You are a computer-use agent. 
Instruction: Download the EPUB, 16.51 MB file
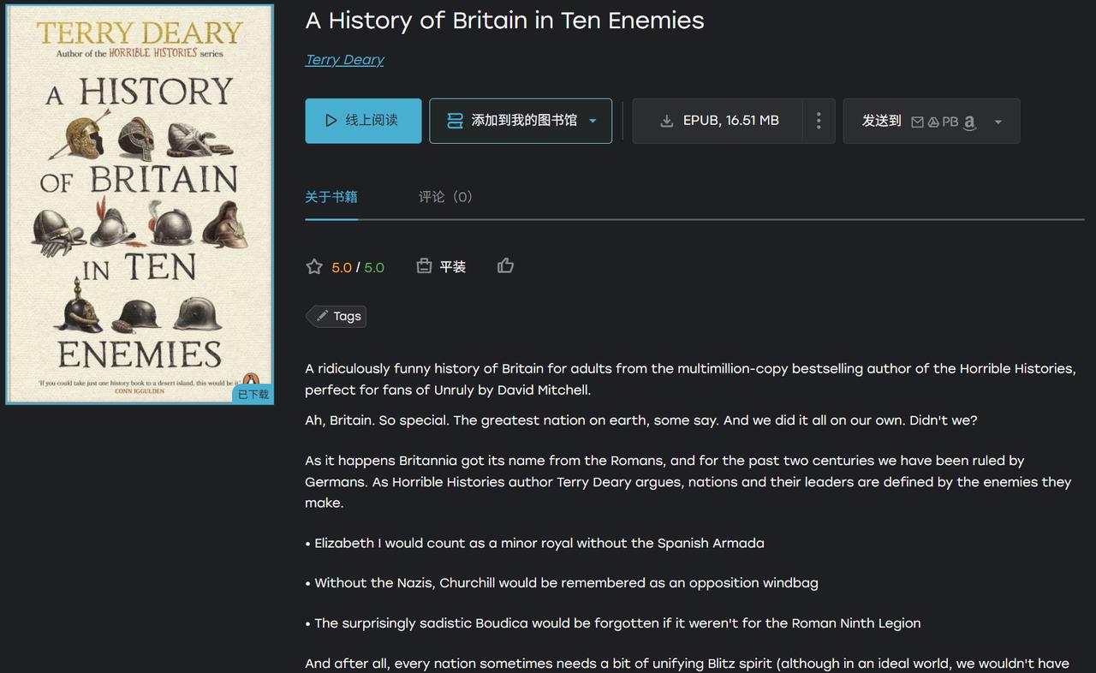718,121
